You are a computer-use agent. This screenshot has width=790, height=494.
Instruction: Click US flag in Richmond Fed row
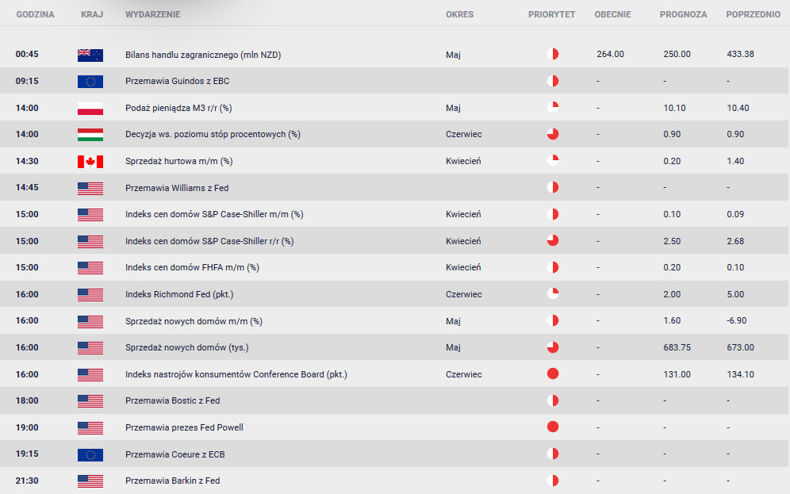tap(90, 295)
